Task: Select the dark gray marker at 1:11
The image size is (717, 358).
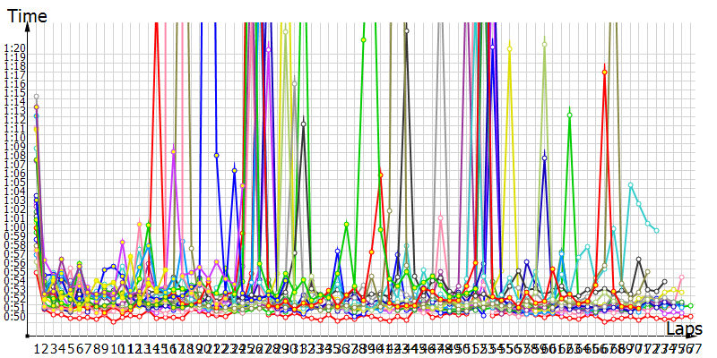Action: point(304,124)
